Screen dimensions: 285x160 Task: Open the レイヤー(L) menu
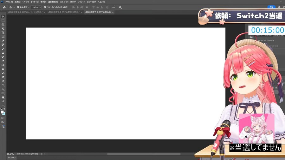35,2
